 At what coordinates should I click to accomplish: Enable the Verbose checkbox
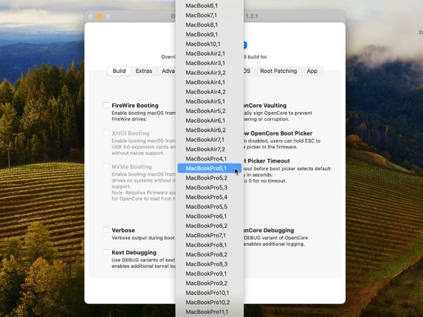pos(106,230)
